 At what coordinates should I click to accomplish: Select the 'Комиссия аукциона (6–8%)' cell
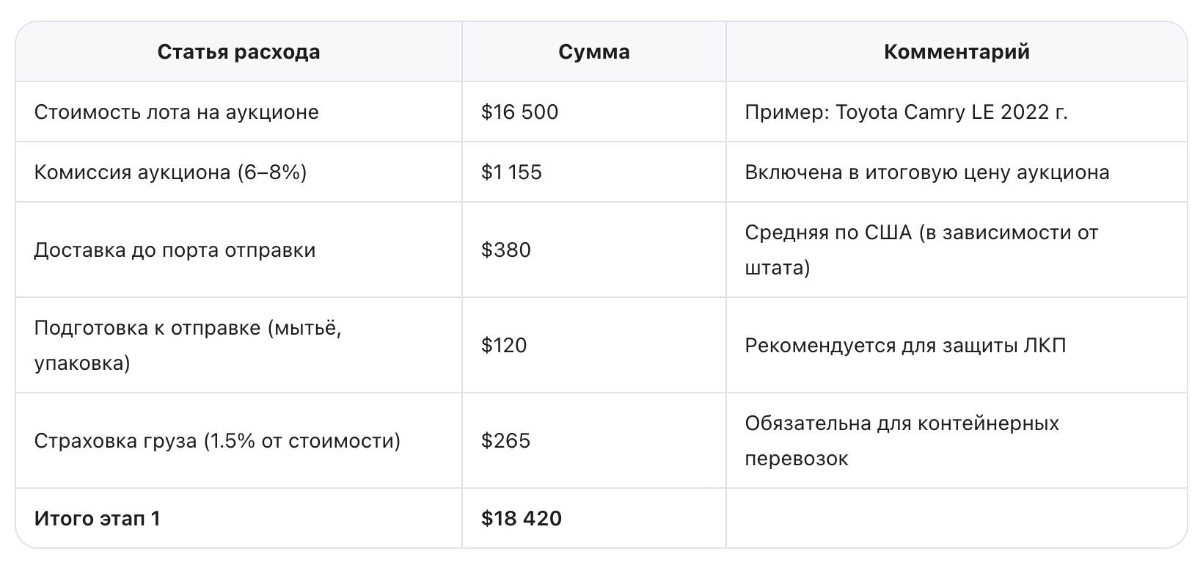(x=170, y=172)
